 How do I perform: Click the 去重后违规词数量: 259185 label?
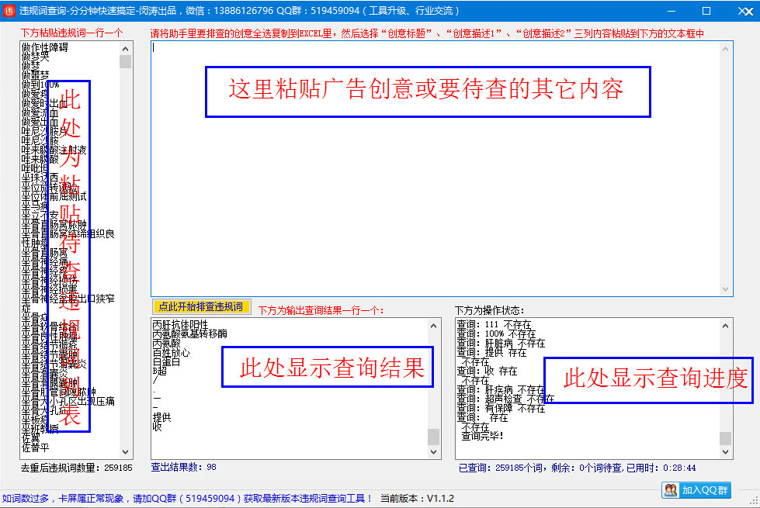(x=76, y=468)
